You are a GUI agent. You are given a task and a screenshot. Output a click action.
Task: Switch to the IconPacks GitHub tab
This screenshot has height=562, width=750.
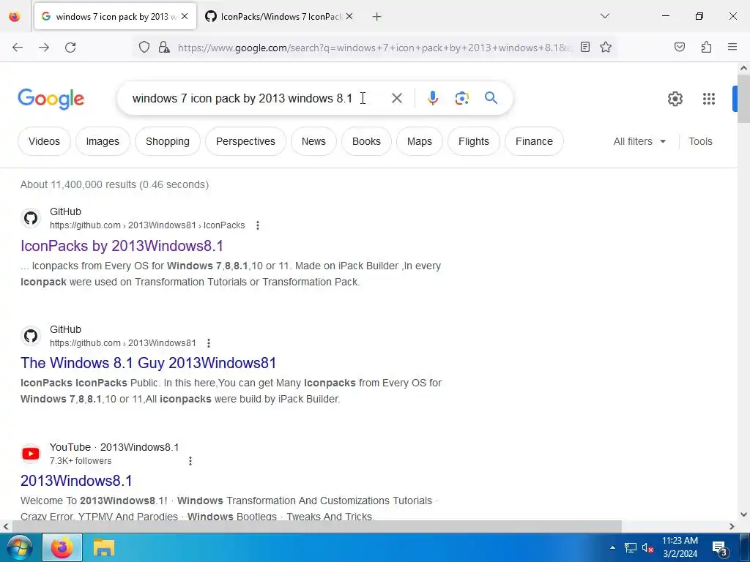click(279, 17)
